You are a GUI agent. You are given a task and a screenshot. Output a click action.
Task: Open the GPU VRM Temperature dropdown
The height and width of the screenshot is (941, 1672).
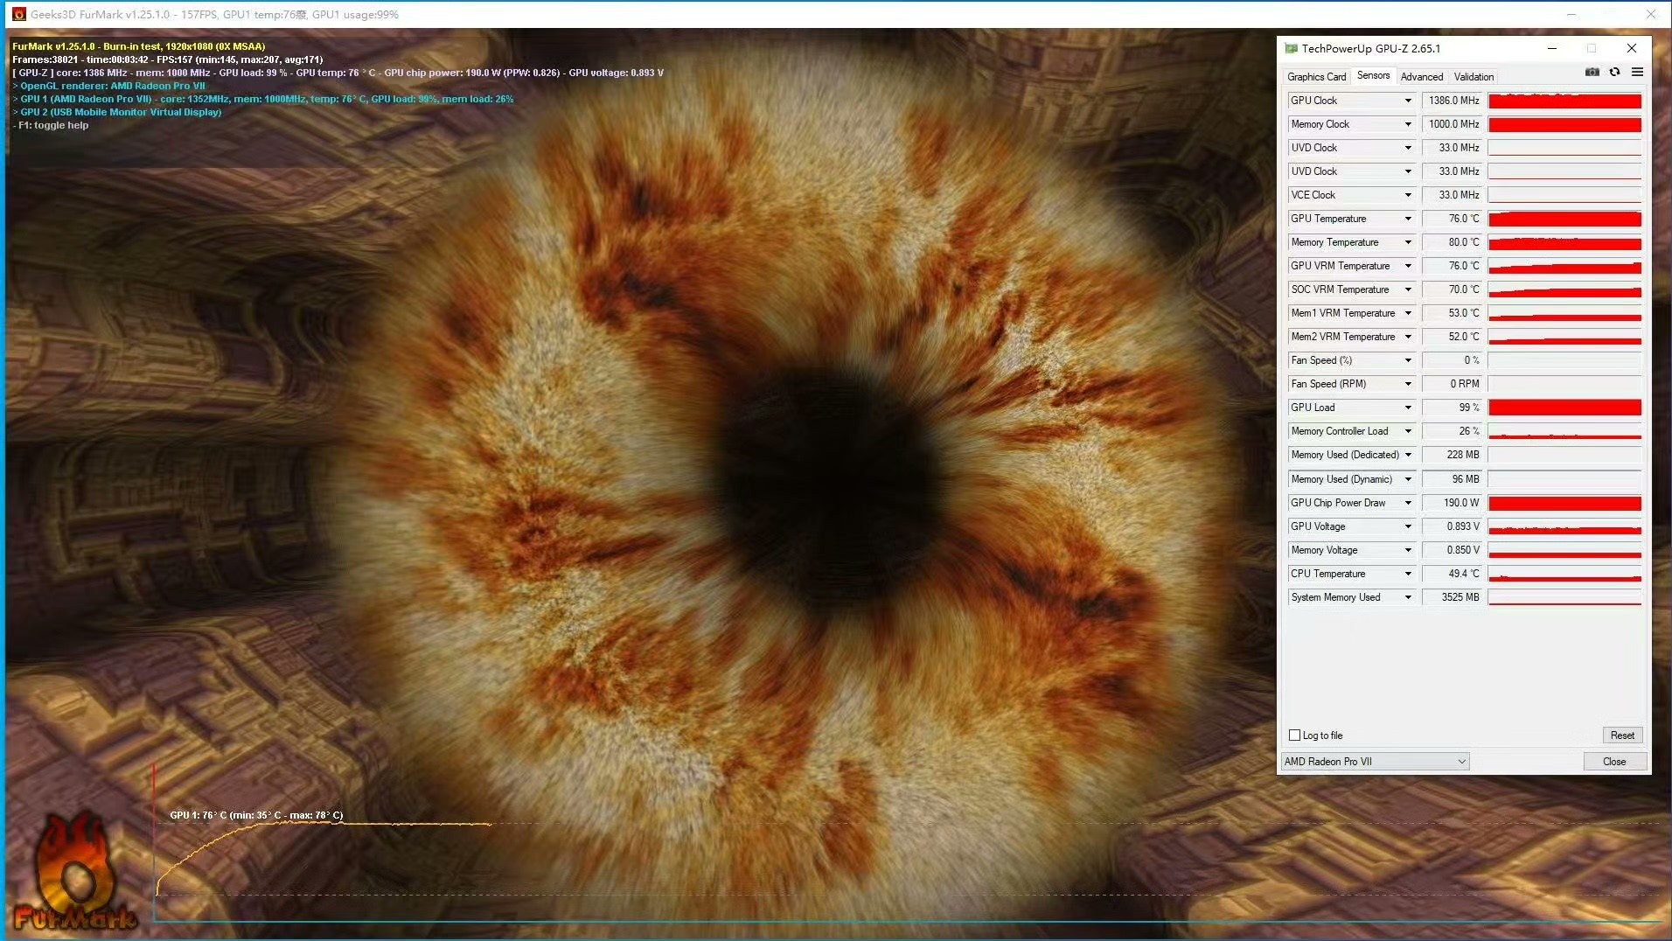(1408, 266)
